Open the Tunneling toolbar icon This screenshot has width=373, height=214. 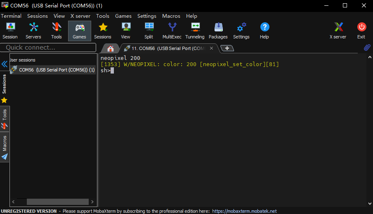click(x=195, y=31)
